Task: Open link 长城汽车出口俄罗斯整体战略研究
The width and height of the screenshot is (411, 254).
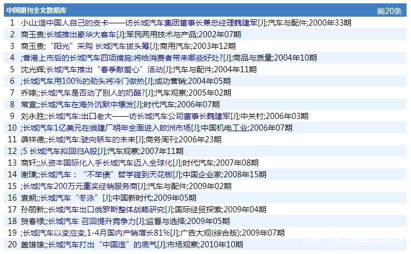Action: tap(106, 210)
